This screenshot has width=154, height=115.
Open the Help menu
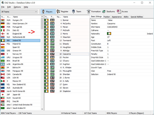26,7
